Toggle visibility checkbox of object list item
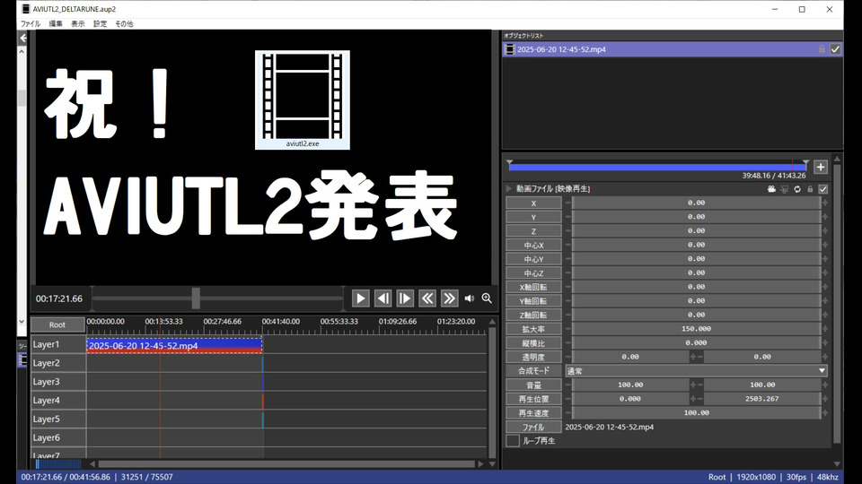Viewport: 862px width, 484px height. [x=835, y=49]
